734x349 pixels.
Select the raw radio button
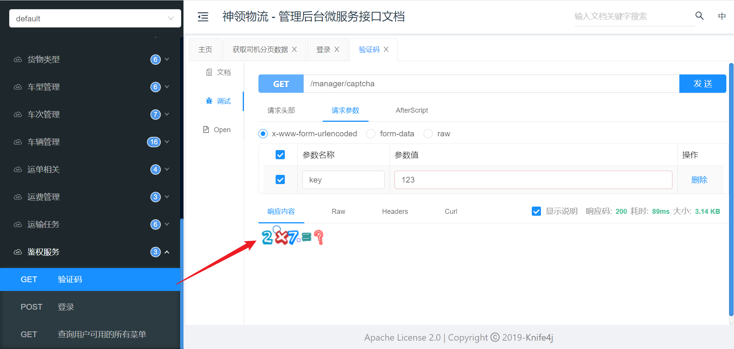[x=428, y=134]
